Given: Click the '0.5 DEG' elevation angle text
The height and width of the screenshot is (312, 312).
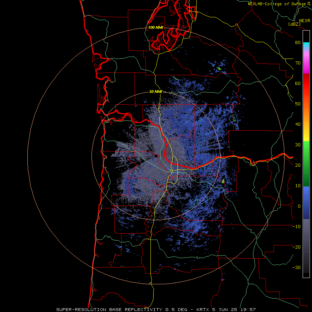Looking at the screenshot, I should [x=176, y=310].
